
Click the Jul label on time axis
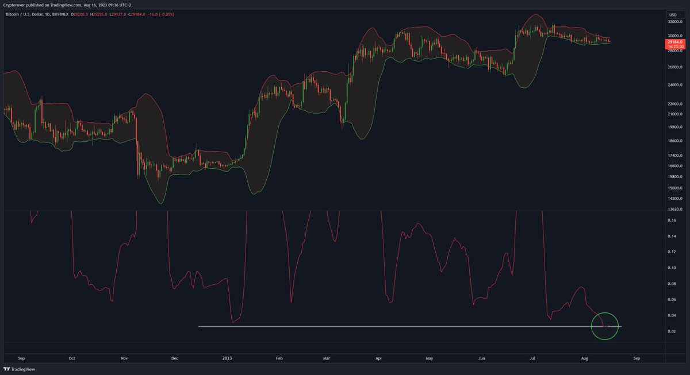533,358
